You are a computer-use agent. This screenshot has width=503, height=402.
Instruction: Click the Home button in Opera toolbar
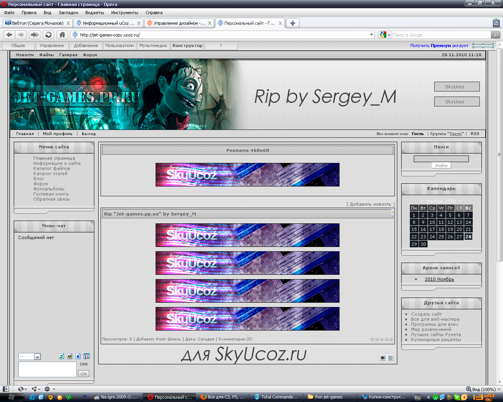(x=62, y=35)
